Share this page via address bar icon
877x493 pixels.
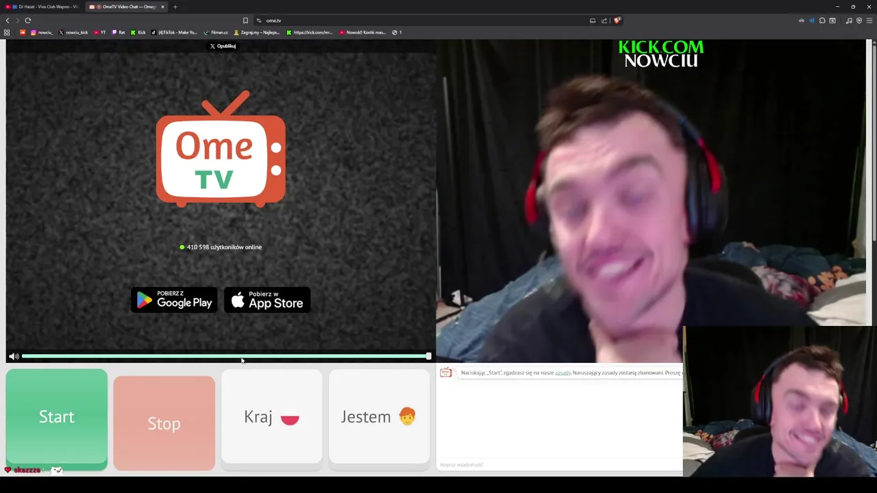pyautogui.click(x=604, y=21)
